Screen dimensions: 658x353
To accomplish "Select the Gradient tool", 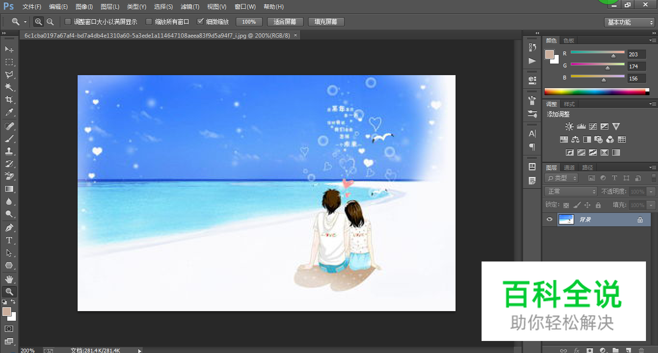I will (9, 189).
